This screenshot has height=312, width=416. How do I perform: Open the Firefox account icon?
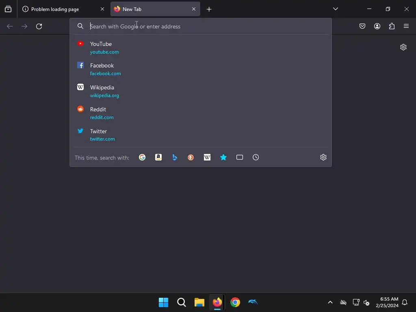tap(377, 26)
